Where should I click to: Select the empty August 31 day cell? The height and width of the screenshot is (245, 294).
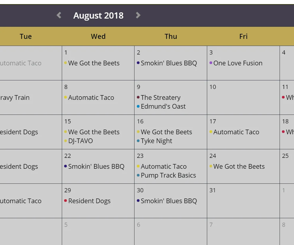point(243,201)
